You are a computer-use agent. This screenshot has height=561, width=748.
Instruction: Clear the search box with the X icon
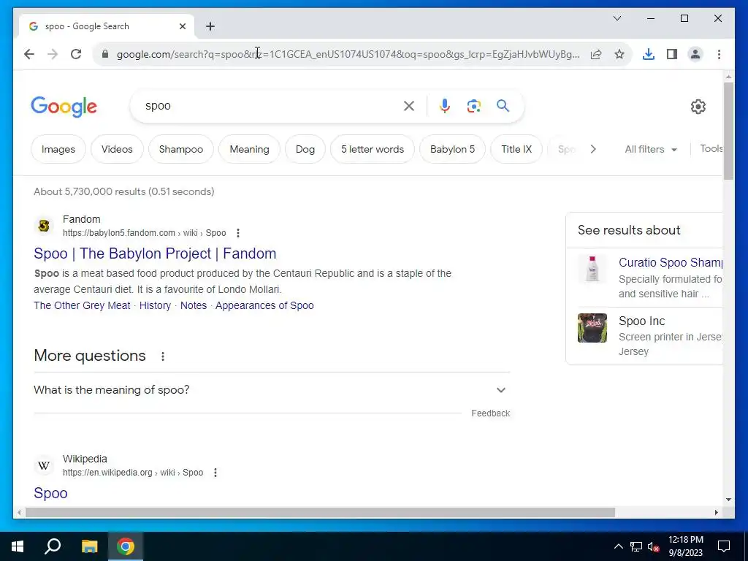click(409, 106)
